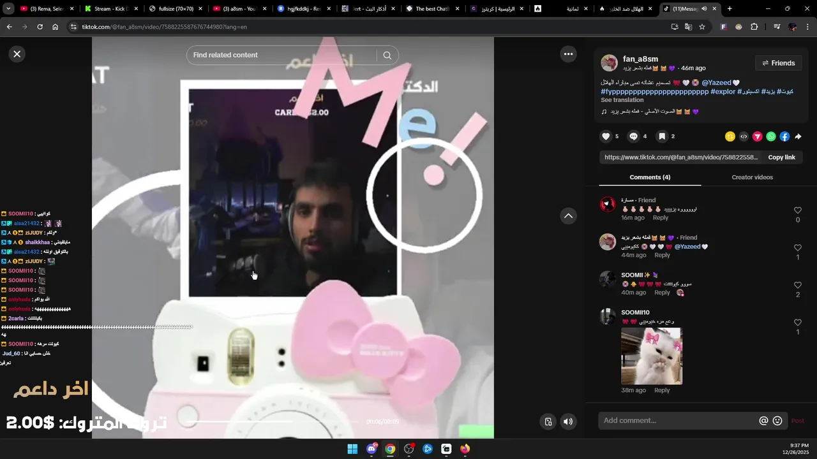Open original sound music link
The height and width of the screenshot is (459, 817).
pos(650,112)
